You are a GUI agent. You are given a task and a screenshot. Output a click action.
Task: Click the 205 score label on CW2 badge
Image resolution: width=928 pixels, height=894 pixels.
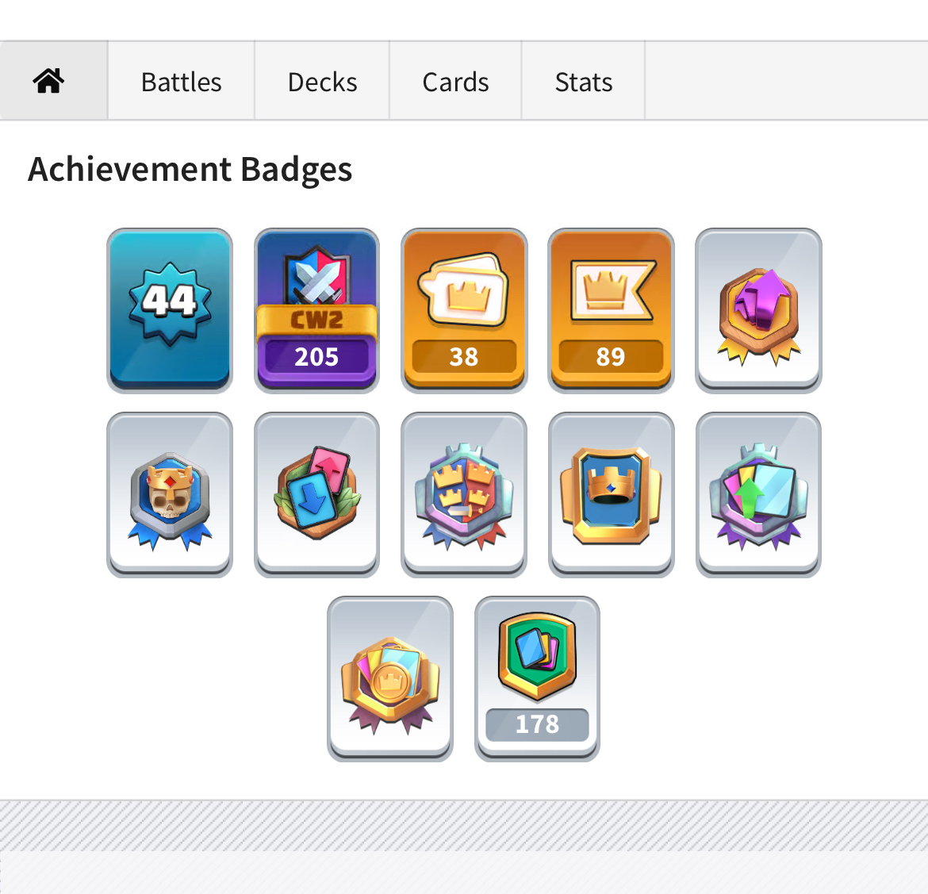tap(316, 356)
